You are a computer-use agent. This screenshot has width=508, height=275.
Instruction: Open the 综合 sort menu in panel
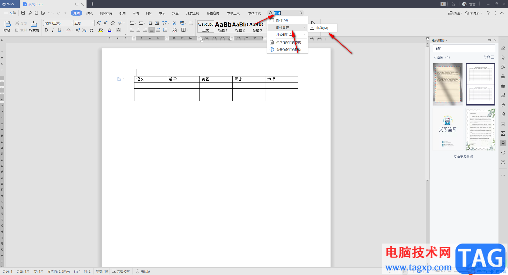[489, 57]
